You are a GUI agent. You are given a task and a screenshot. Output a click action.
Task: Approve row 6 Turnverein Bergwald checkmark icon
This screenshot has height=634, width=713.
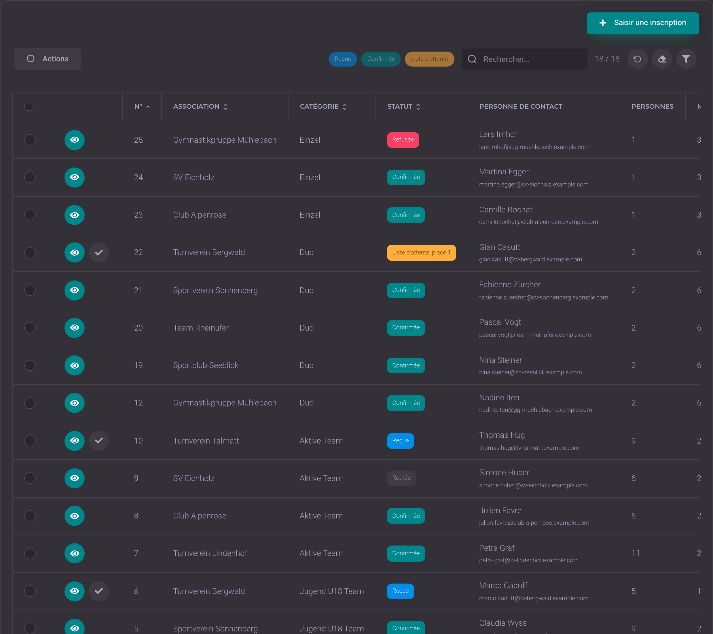point(99,591)
